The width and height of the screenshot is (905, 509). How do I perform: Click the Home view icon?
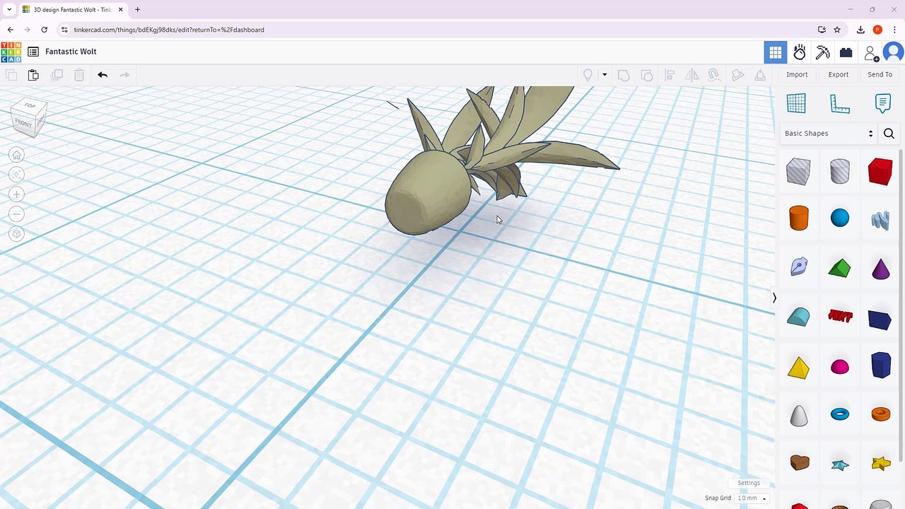17,155
